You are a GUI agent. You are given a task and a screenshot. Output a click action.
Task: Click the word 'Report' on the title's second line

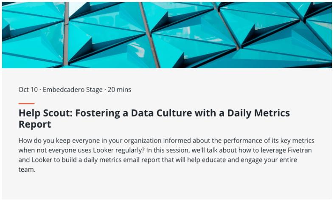point(35,124)
